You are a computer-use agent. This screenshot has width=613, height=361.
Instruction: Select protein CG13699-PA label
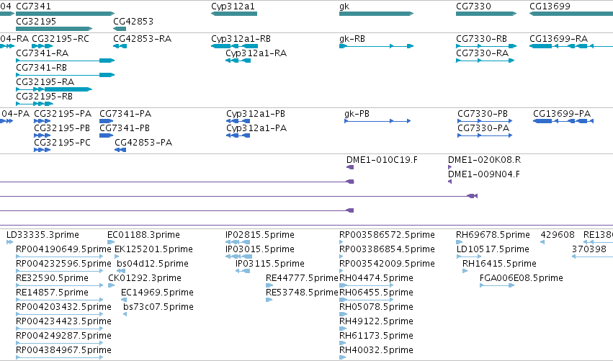click(x=562, y=114)
